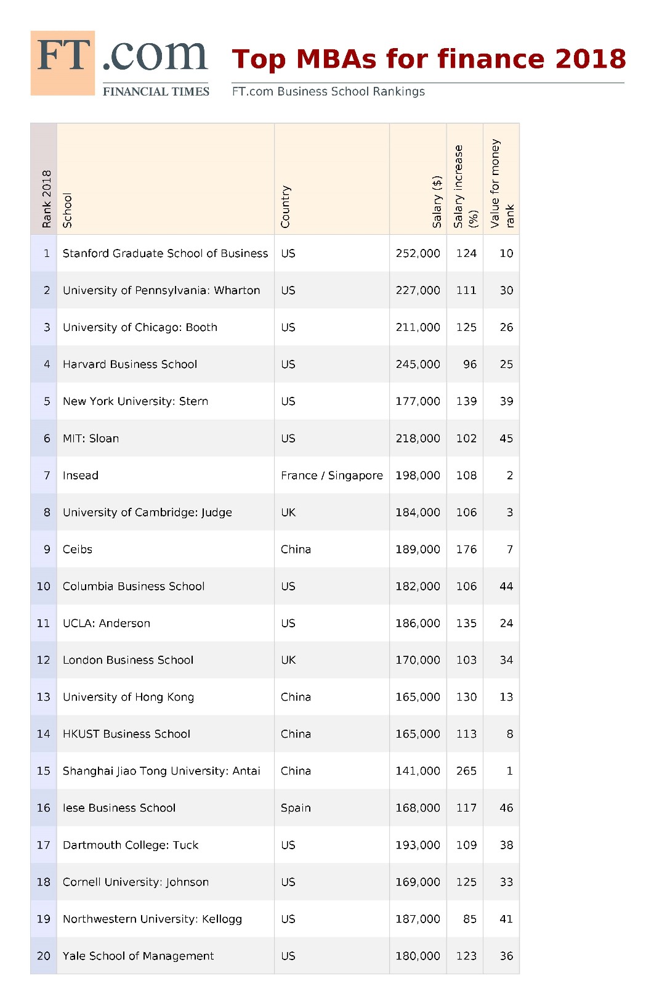Click rank number 10 for Columbia

(x=44, y=586)
